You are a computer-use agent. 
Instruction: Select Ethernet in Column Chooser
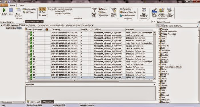(165, 95)
